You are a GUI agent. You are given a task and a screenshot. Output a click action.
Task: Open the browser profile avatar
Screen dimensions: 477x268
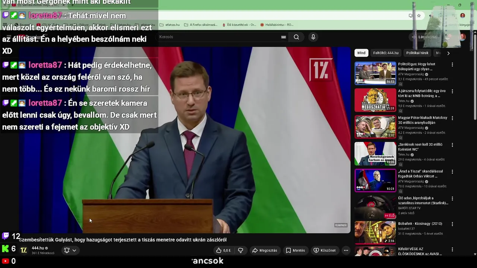click(462, 16)
